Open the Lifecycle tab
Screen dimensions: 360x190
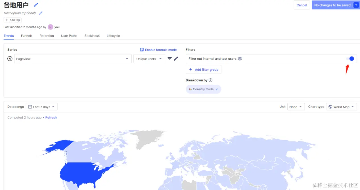(113, 36)
